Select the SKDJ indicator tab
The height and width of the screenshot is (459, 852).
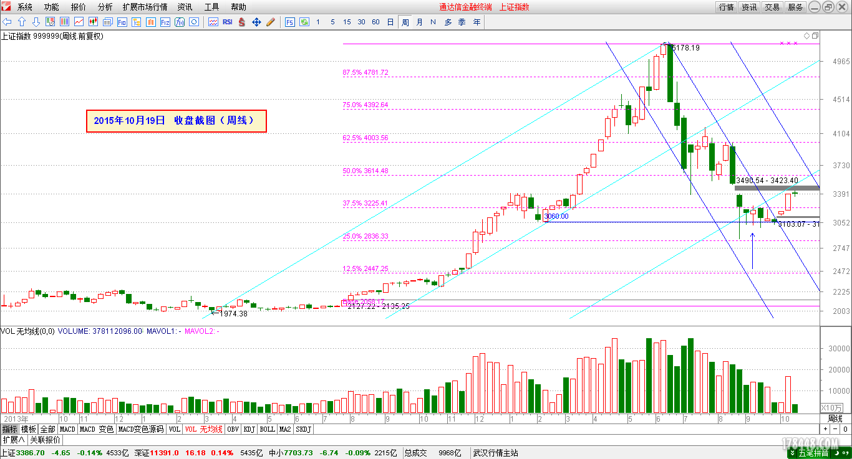click(303, 429)
